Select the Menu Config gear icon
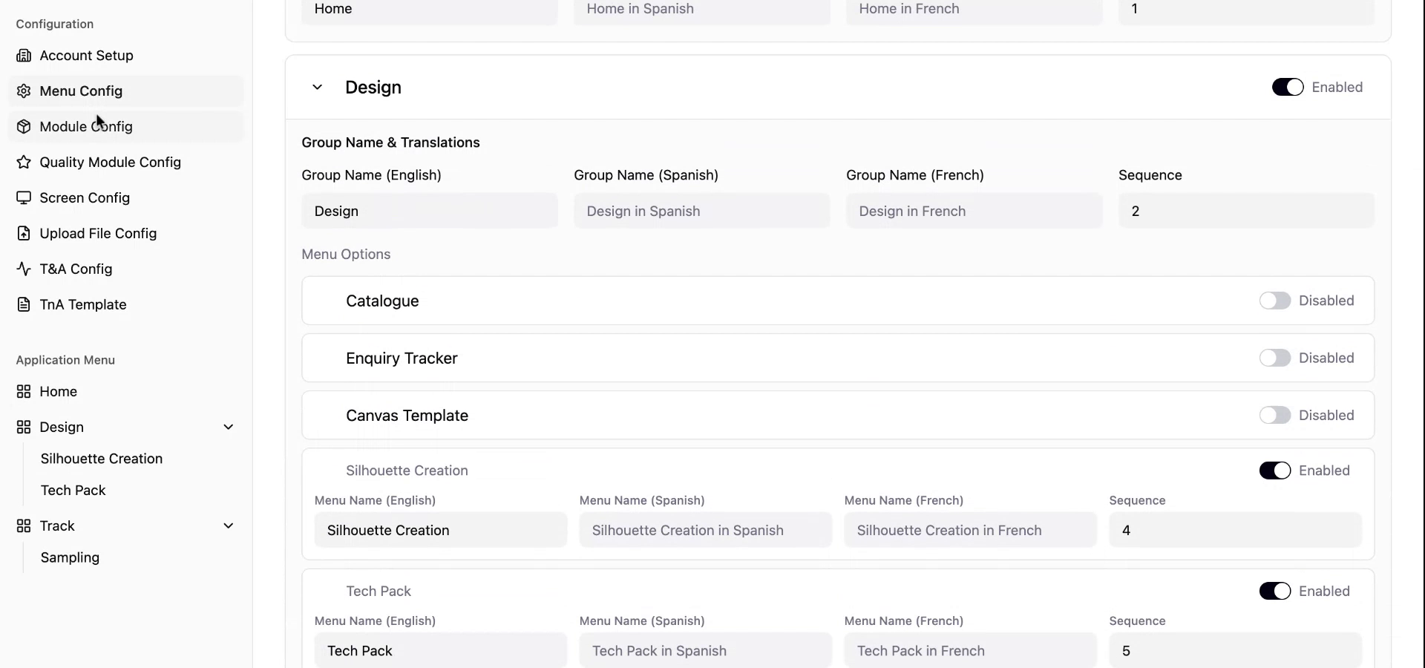The height and width of the screenshot is (668, 1425). [x=24, y=91]
